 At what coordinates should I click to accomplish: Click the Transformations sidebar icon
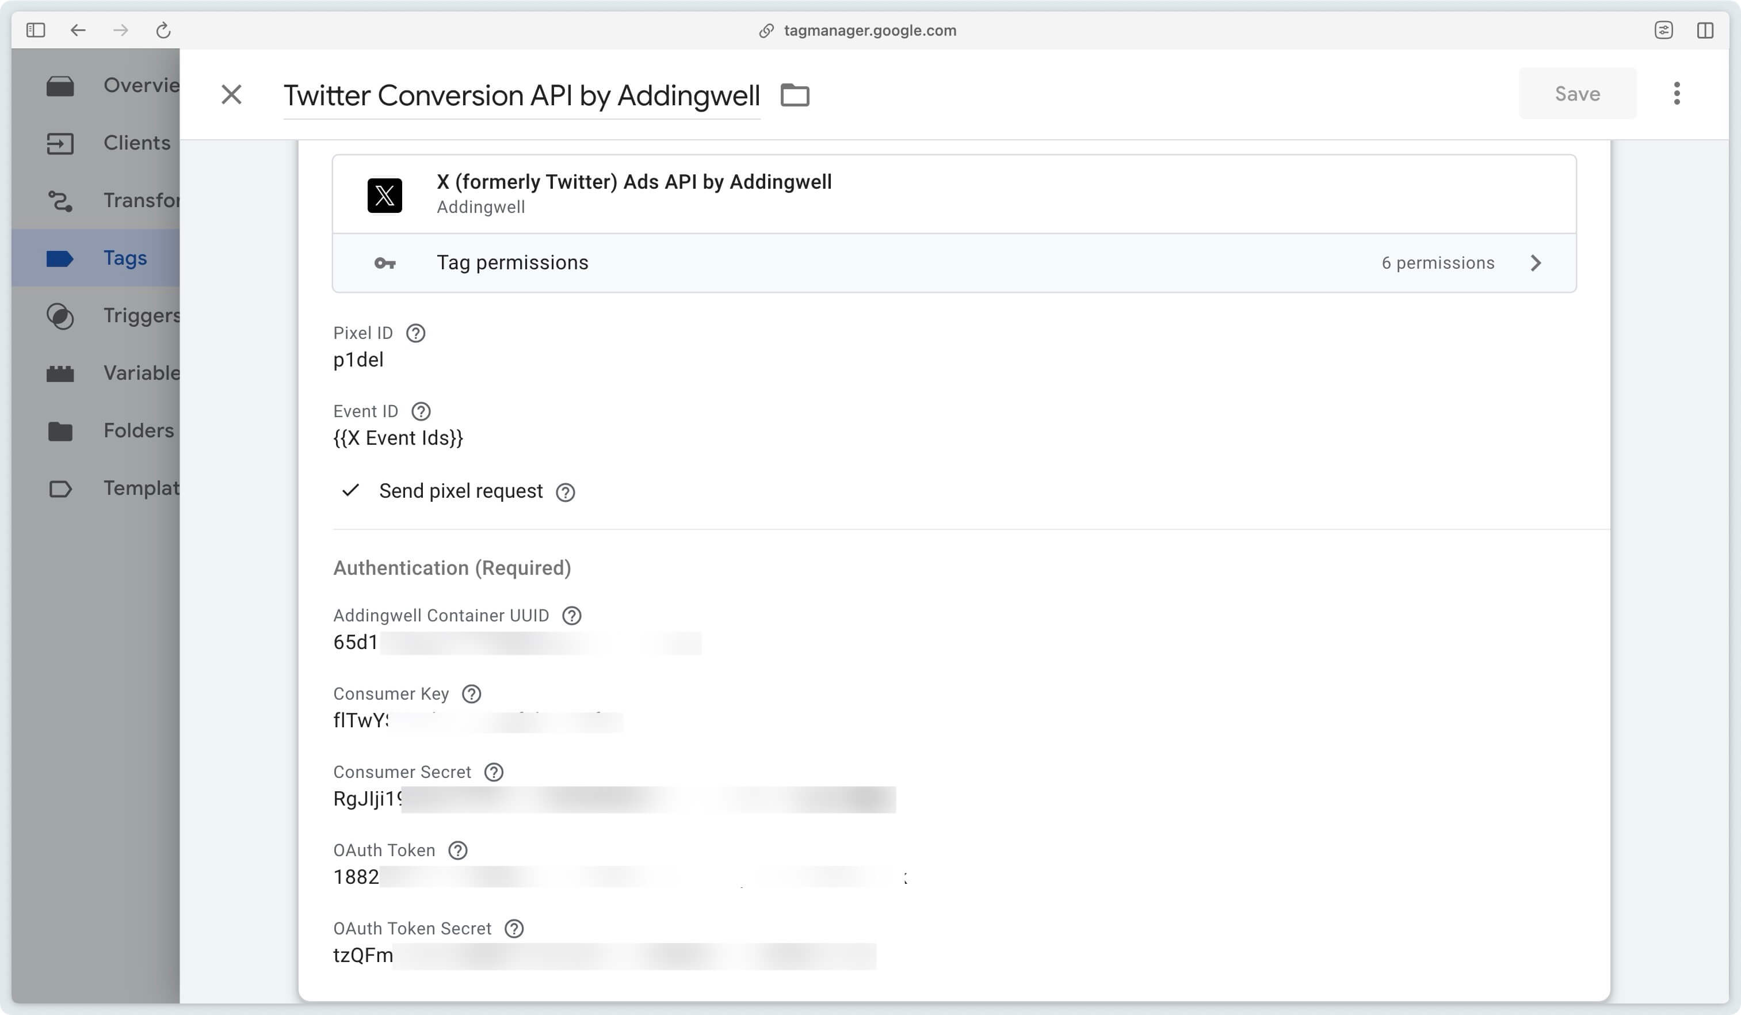60,201
